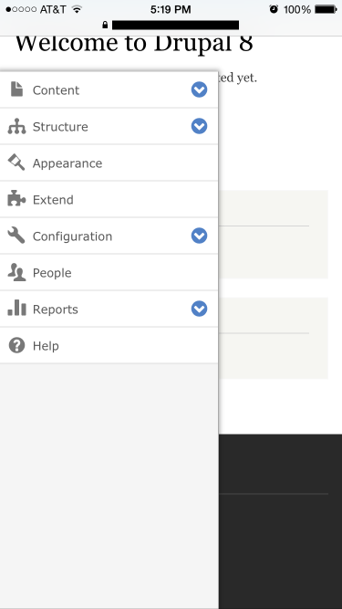Click the Extend puzzle piece icon
This screenshot has width=342, height=609.
(x=16, y=199)
